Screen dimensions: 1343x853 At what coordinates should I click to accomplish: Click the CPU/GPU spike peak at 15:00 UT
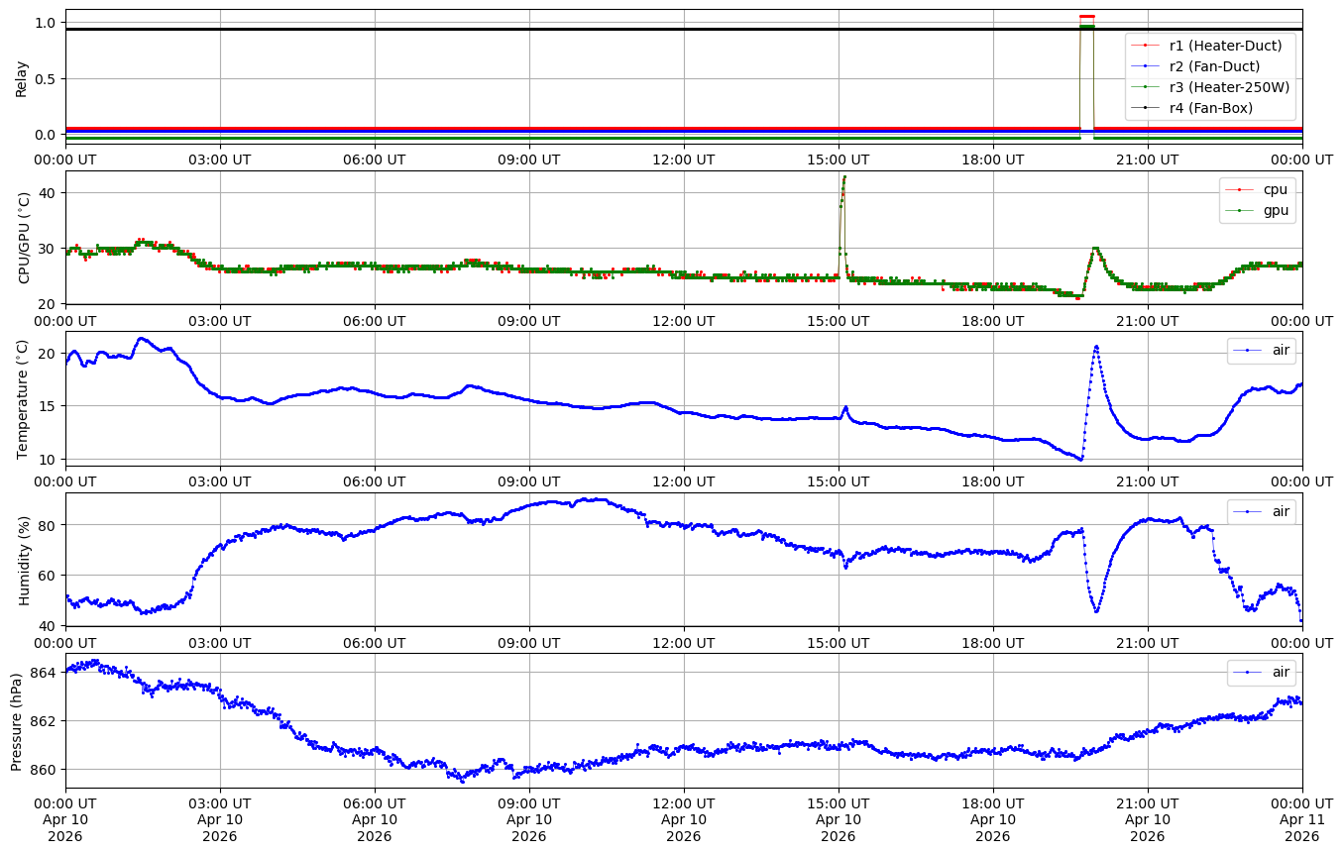point(844,177)
